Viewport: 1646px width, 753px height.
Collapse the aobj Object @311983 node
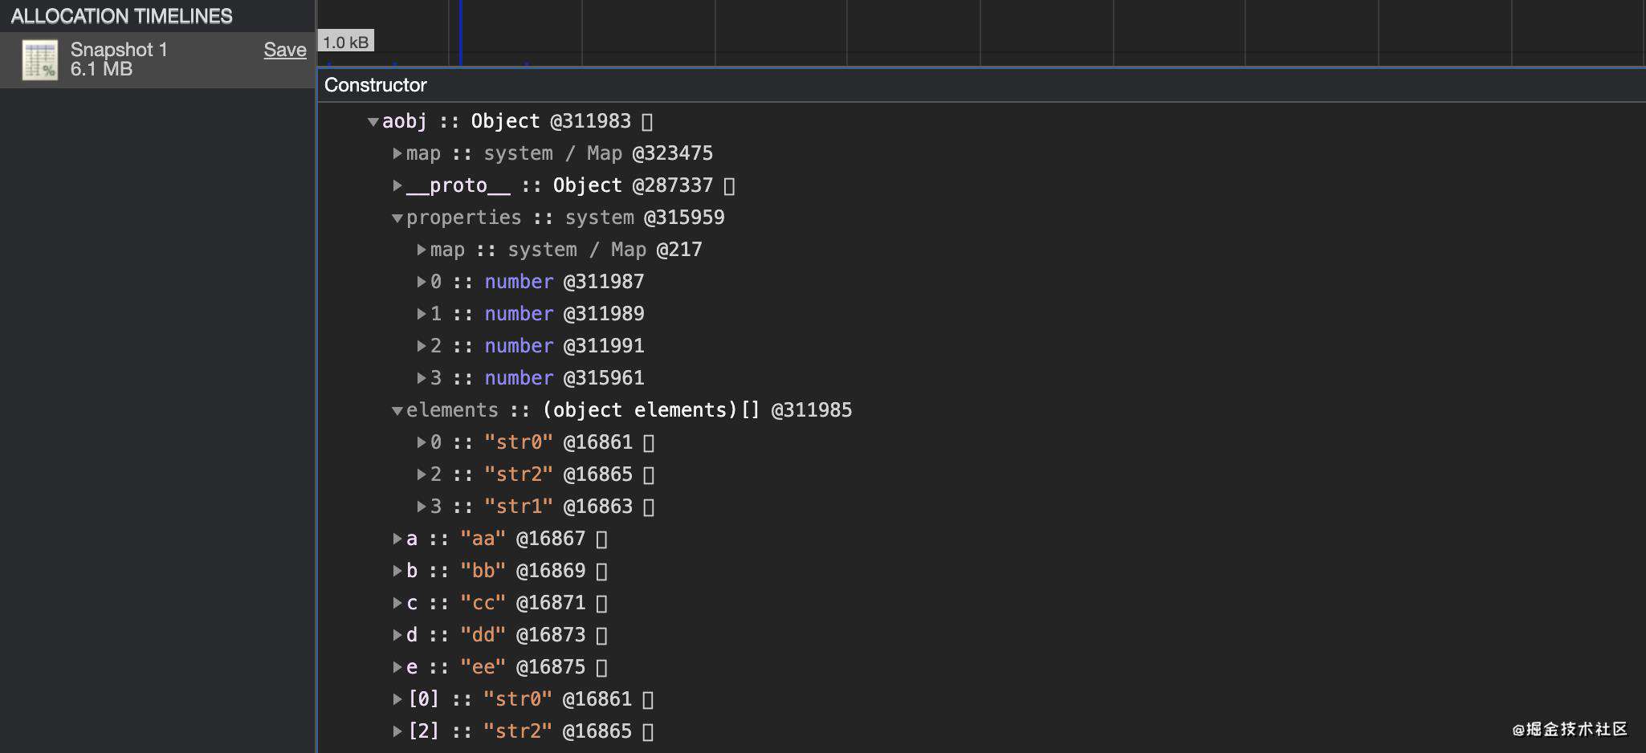(373, 122)
